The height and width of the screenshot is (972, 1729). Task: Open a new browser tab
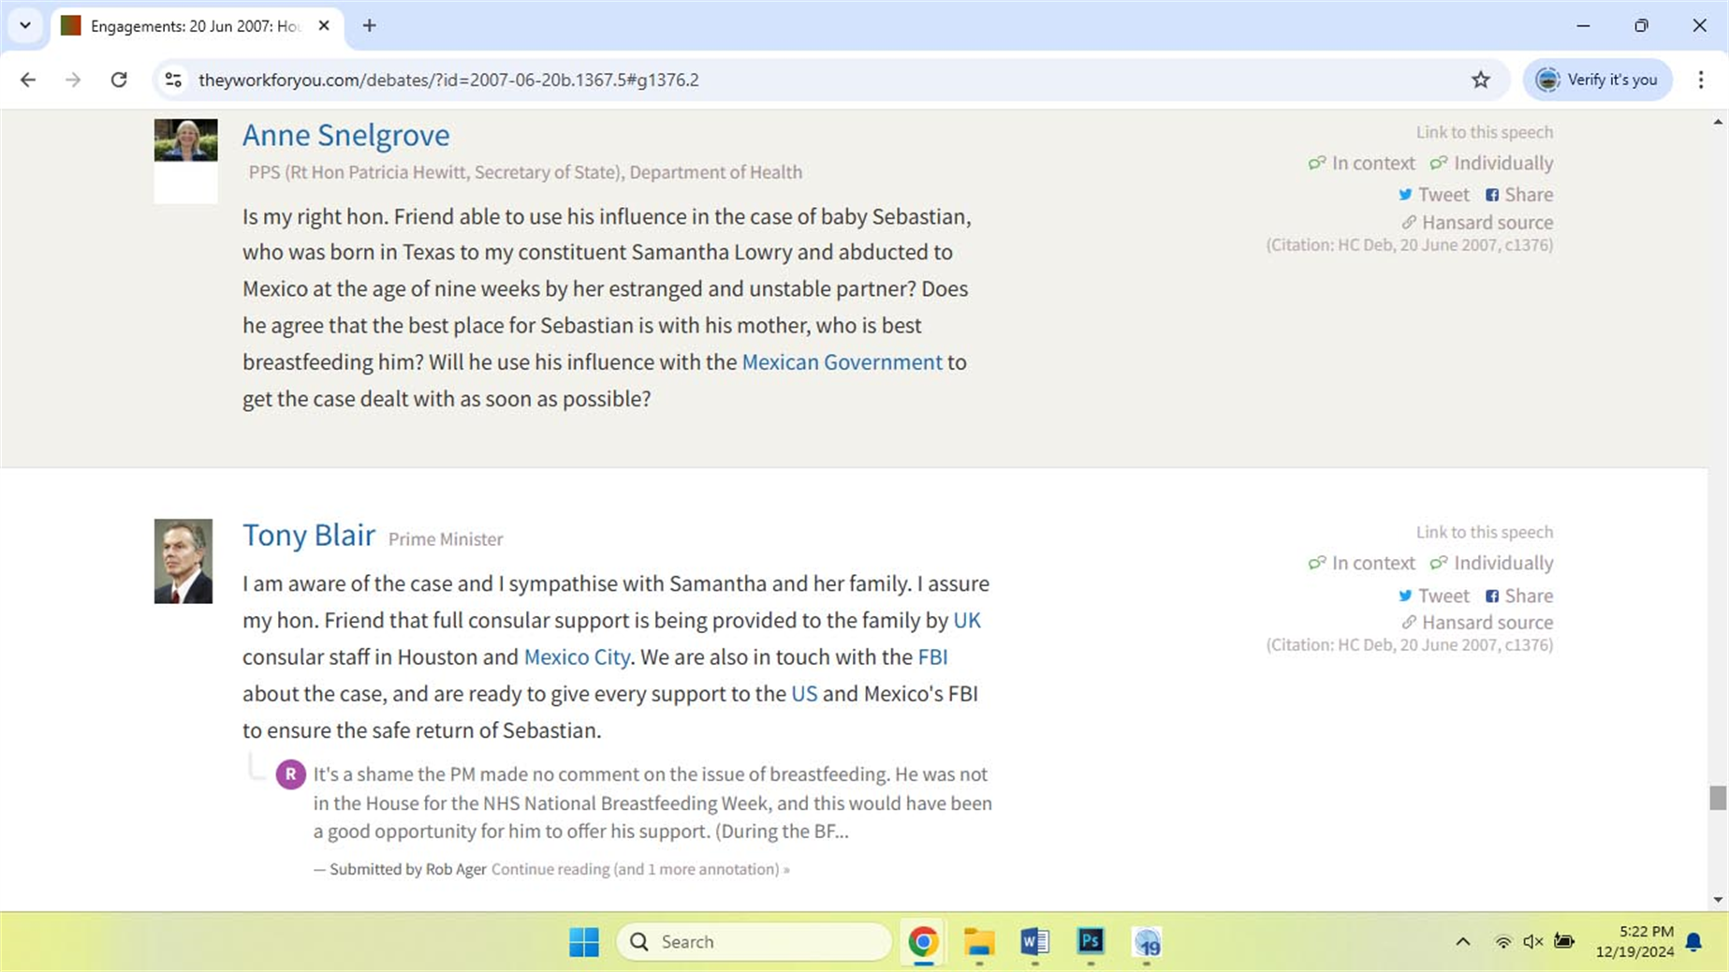tap(369, 26)
